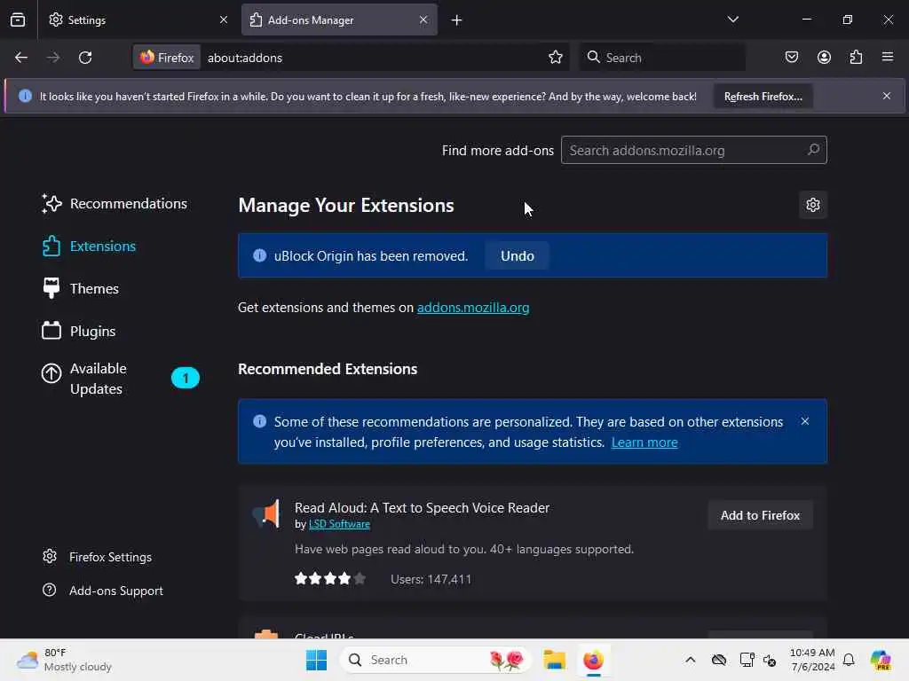The height and width of the screenshot is (681, 909).
Task: Bookmark this page with the star
Action: point(556,58)
